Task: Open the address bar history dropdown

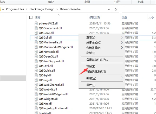Action: coord(109,9)
